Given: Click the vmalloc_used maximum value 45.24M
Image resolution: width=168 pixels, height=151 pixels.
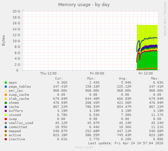Looking at the screenshot, I should [x=157, y=123].
